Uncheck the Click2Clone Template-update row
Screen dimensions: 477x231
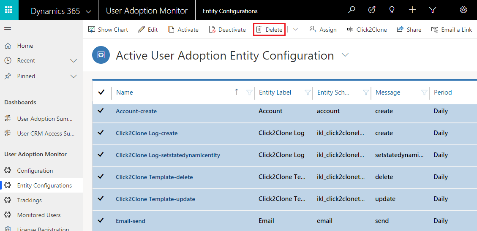pos(101,198)
